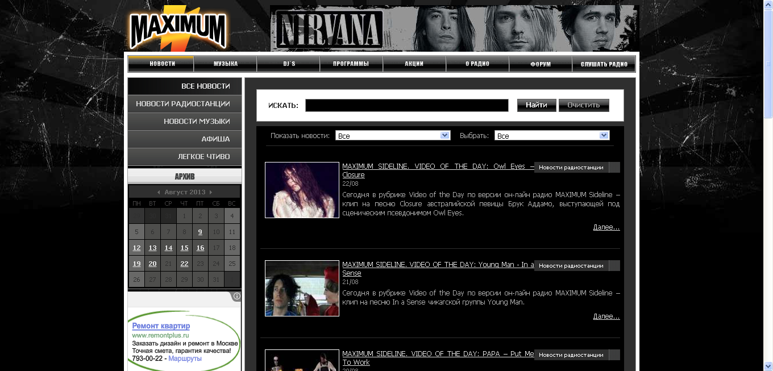Click the Очистить button

pos(584,105)
